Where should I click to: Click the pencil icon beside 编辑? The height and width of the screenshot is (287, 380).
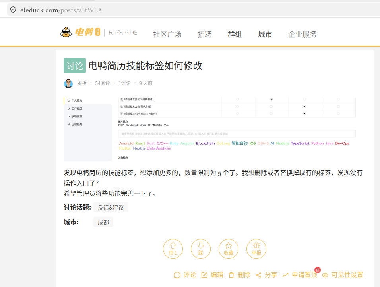point(204,275)
